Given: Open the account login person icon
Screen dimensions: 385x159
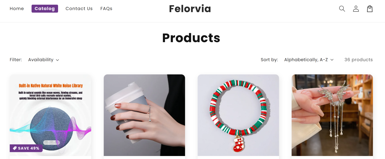Looking at the screenshot, I should [x=356, y=9].
